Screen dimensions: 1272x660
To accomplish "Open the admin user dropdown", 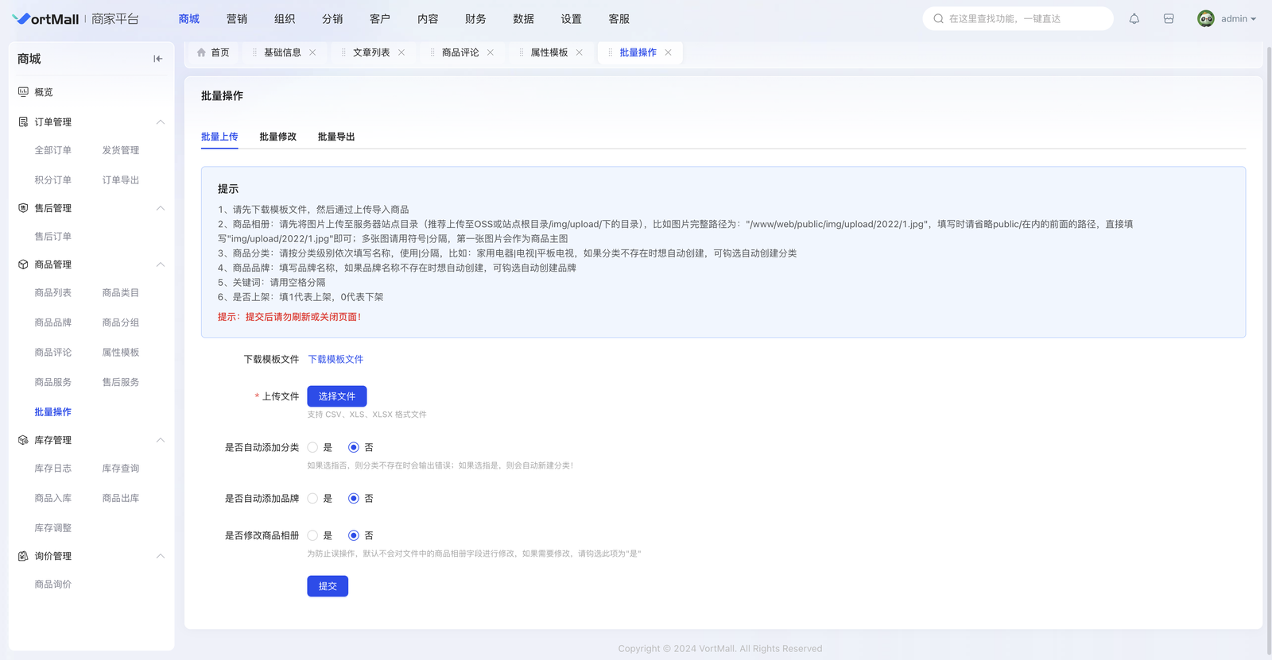I will pyautogui.click(x=1238, y=19).
